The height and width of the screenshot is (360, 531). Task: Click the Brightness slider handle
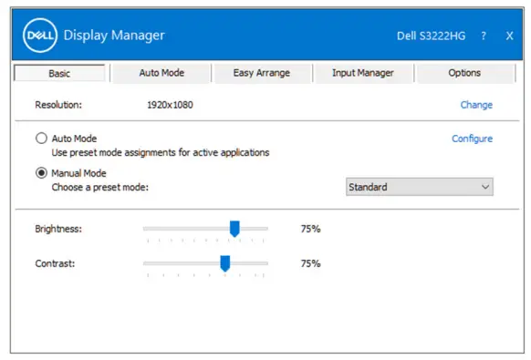point(234,229)
